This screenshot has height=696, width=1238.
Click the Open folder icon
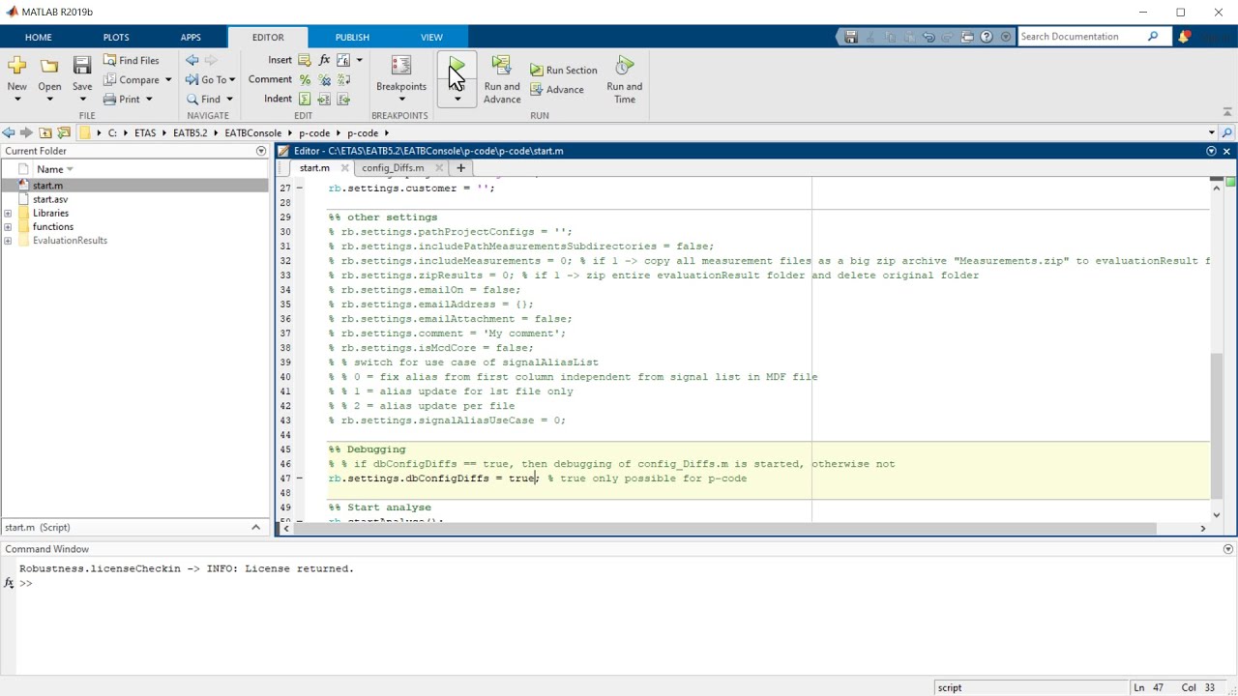(x=49, y=66)
